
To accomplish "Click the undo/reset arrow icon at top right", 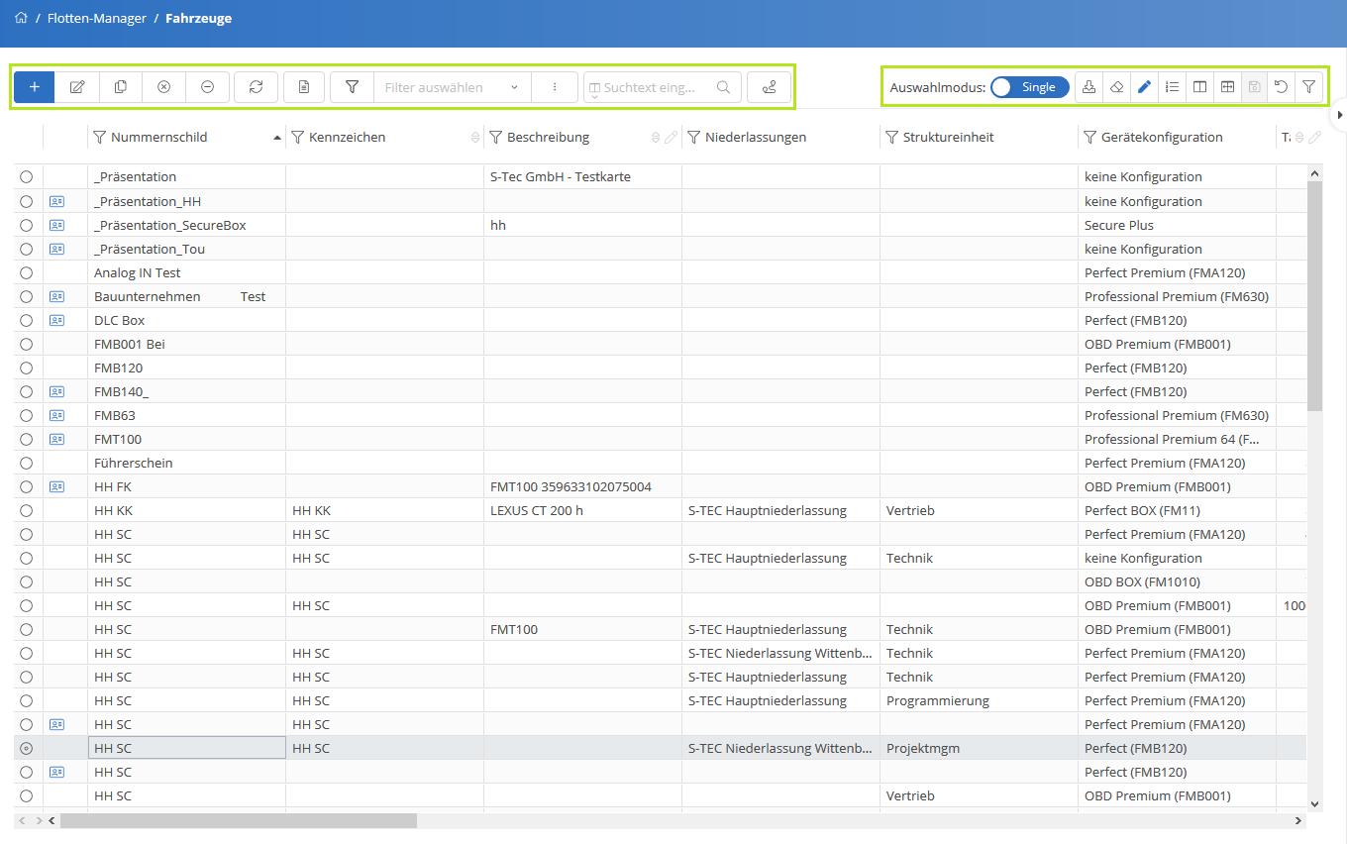I will 1281,87.
